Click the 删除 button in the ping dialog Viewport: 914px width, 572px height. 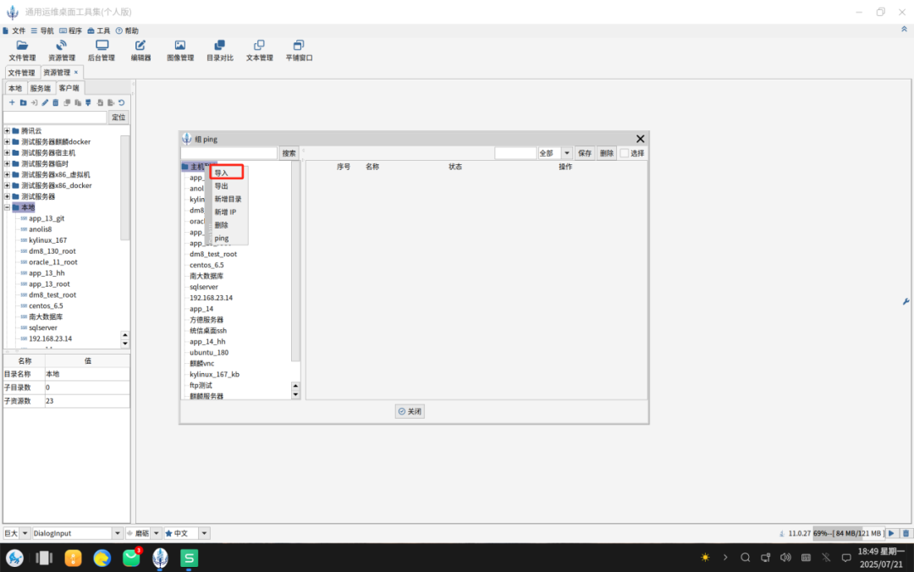point(607,153)
